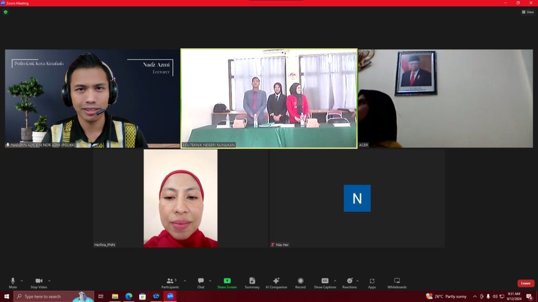This screenshot has height=302, width=538.
Task: Open Whiteboards from the toolbar
Action: [x=397, y=282]
